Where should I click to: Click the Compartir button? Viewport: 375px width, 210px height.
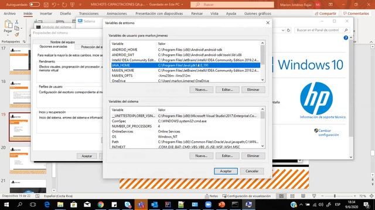pyautogui.click(x=326, y=13)
